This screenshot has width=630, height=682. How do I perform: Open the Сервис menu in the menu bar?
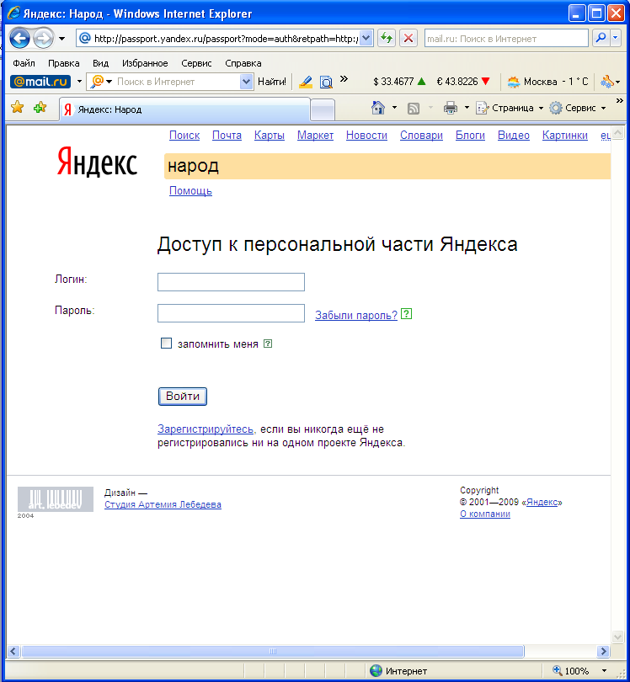tap(196, 63)
